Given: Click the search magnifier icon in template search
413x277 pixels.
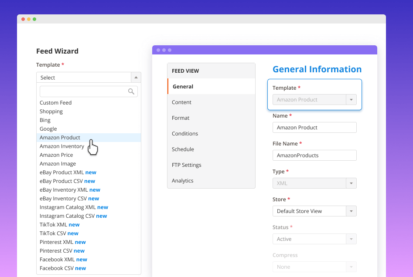Looking at the screenshot, I should coord(132,91).
